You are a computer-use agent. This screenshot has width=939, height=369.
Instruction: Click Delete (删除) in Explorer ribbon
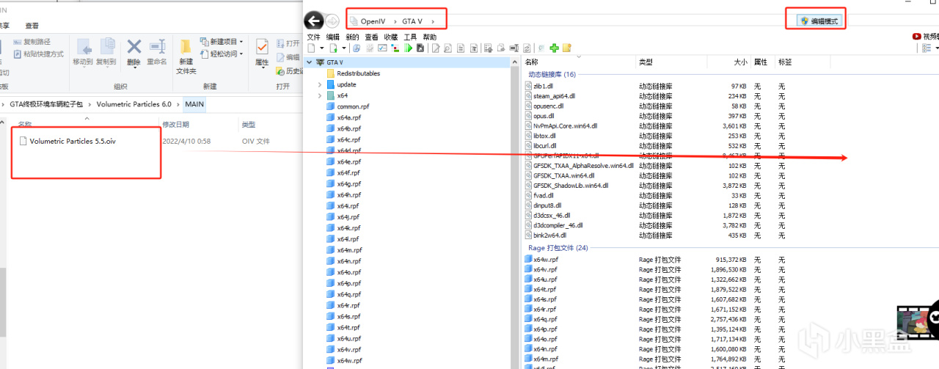(134, 53)
